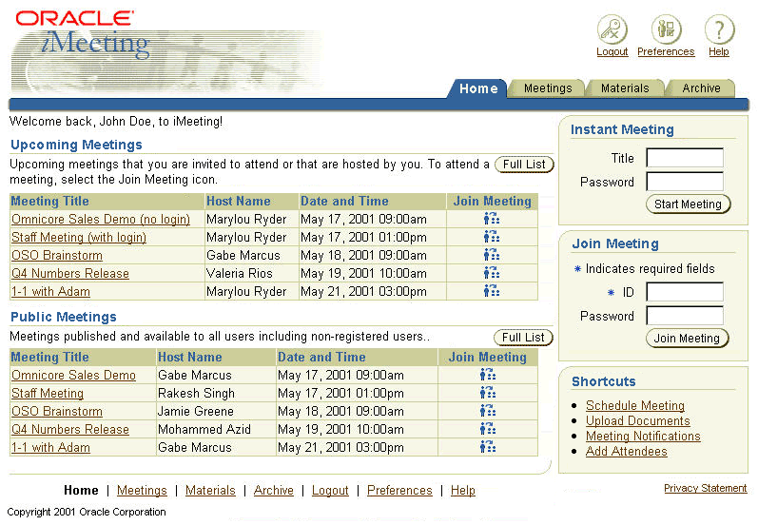Join Mohammed Azid's Q4 Numbers Release via icon
758x525 pixels.
(488, 429)
